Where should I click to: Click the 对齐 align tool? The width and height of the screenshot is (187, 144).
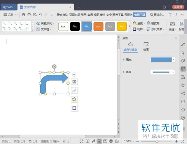point(181,26)
